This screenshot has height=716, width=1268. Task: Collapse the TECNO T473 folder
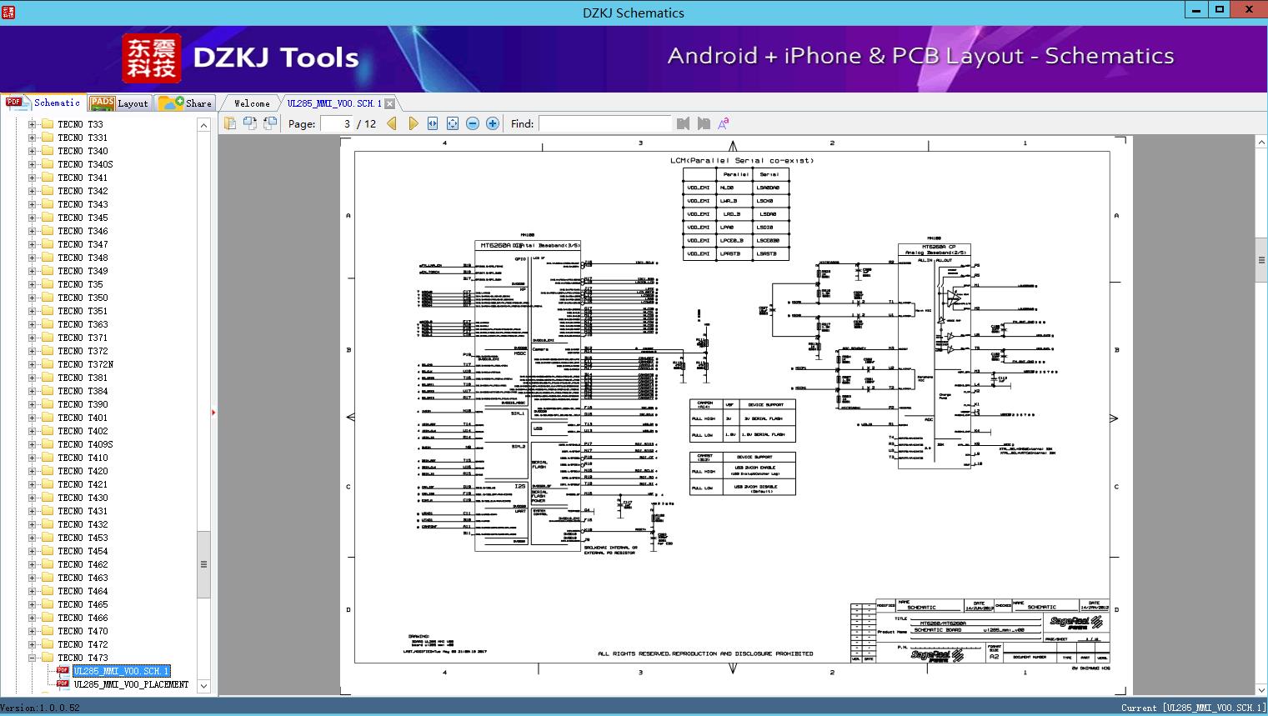[x=33, y=658]
